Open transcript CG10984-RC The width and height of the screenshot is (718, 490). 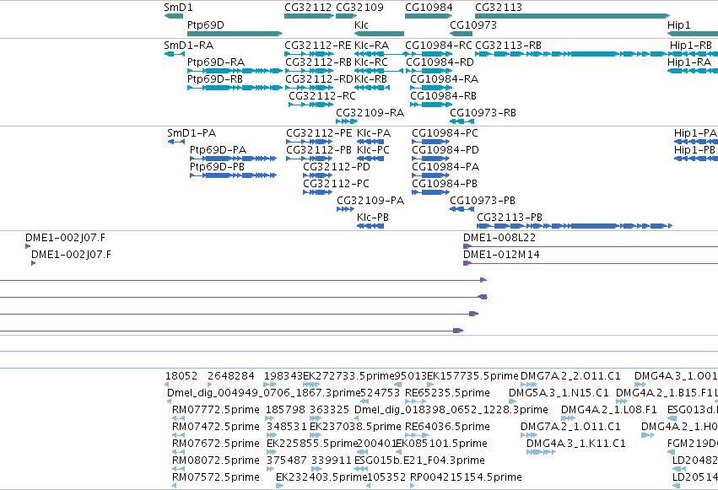tap(439, 46)
